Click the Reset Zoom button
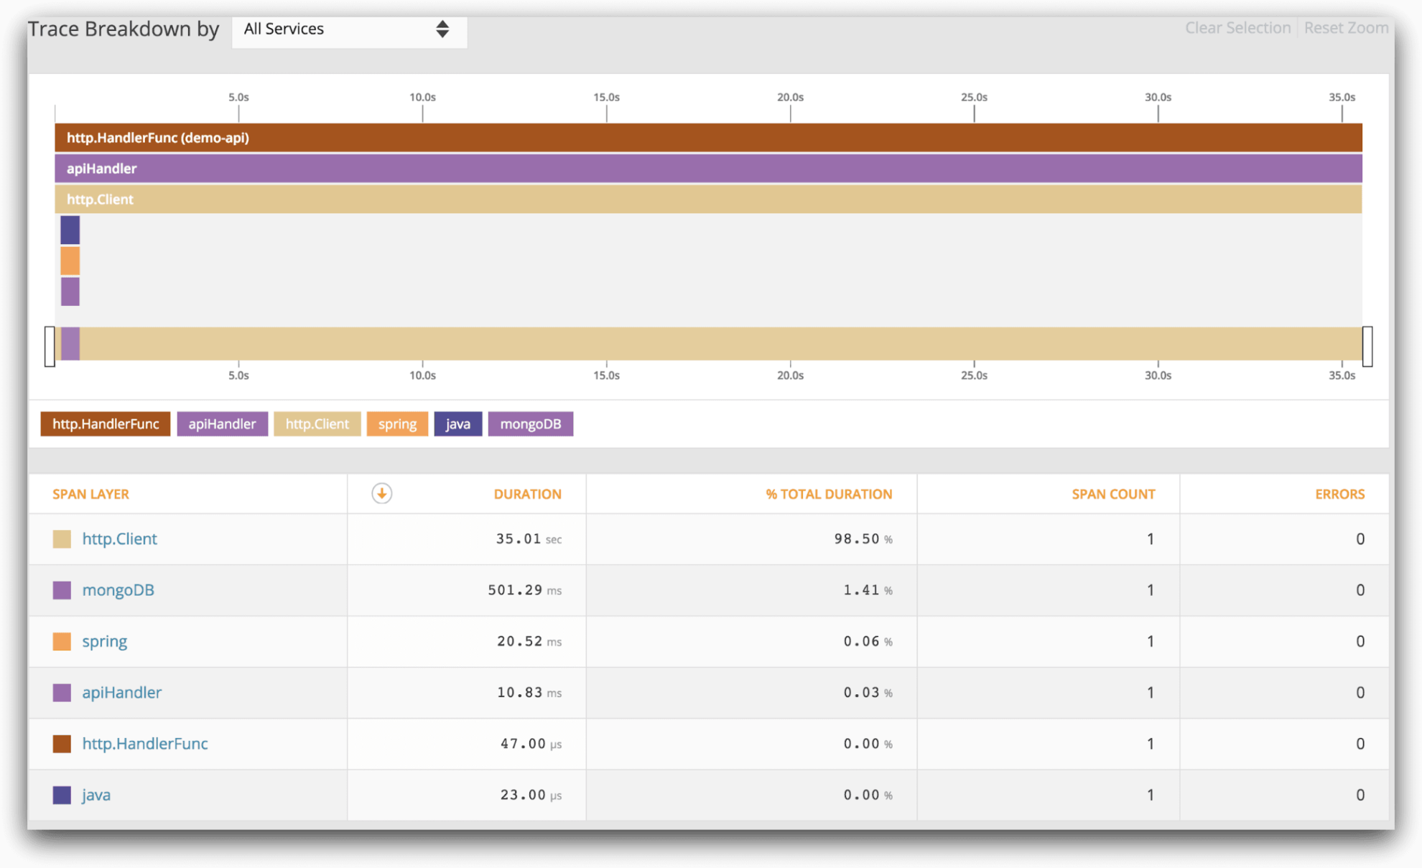 coord(1347,27)
